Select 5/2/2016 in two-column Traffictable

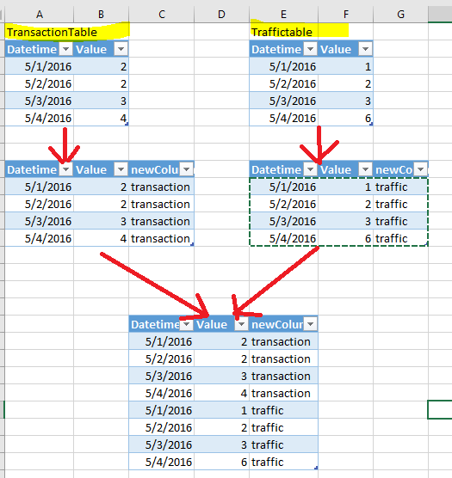point(283,83)
